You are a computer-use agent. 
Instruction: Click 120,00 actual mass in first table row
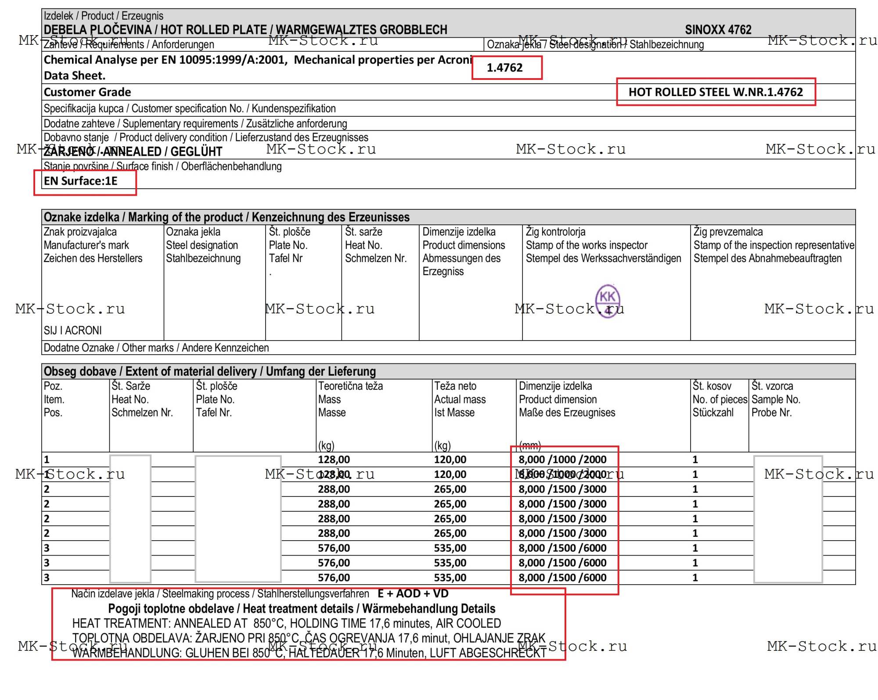coord(450,459)
